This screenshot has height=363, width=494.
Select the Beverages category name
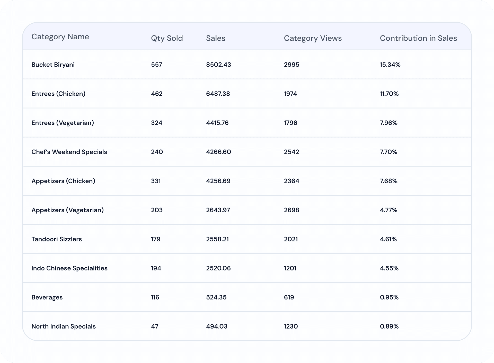(x=47, y=297)
